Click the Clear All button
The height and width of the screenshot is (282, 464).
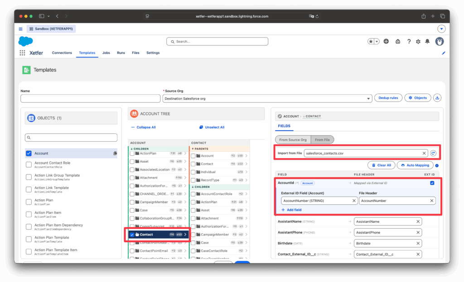tap(381, 165)
